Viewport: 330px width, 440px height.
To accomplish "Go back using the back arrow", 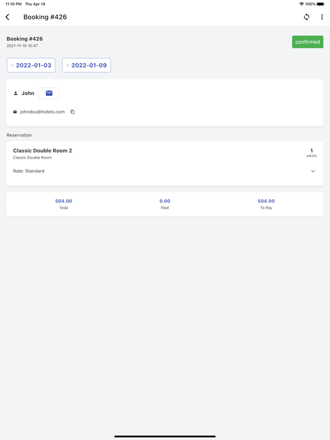I will (7, 17).
